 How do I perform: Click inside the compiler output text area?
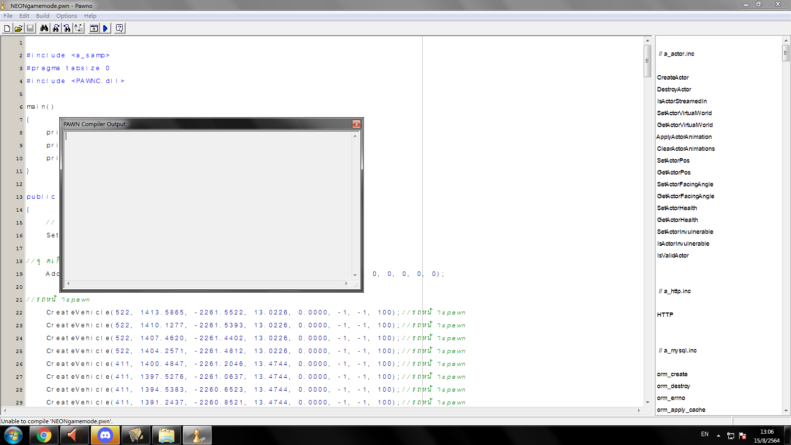point(208,205)
